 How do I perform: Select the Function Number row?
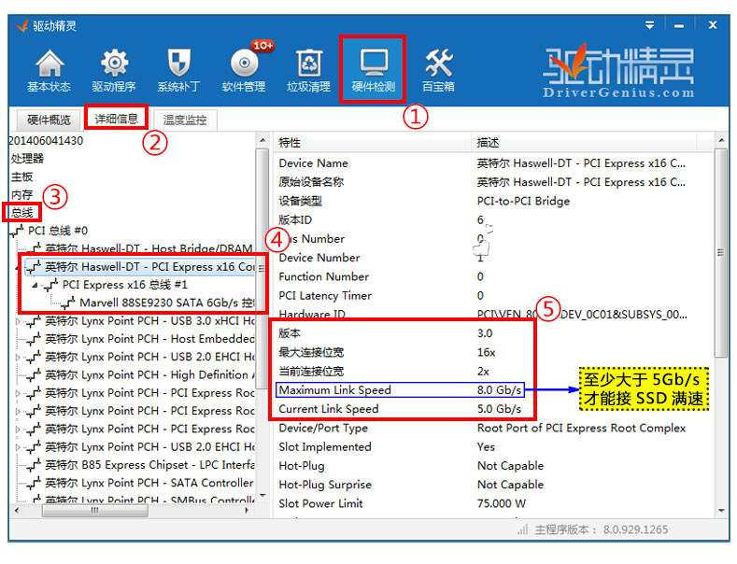point(492,276)
